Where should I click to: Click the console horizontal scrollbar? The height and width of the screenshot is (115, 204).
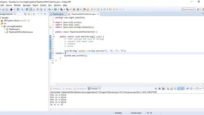[127, 109]
